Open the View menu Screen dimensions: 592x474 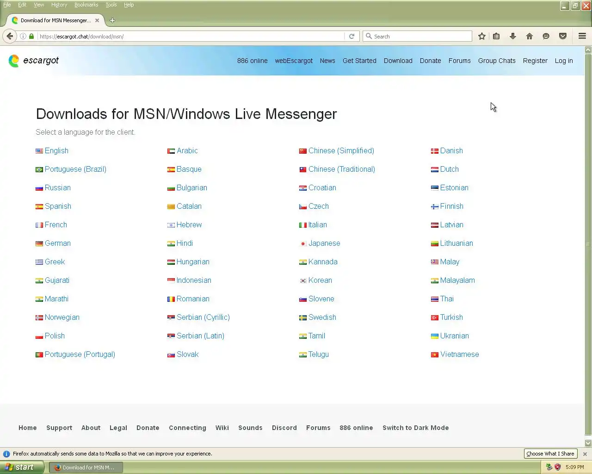pyautogui.click(x=39, y=5)
